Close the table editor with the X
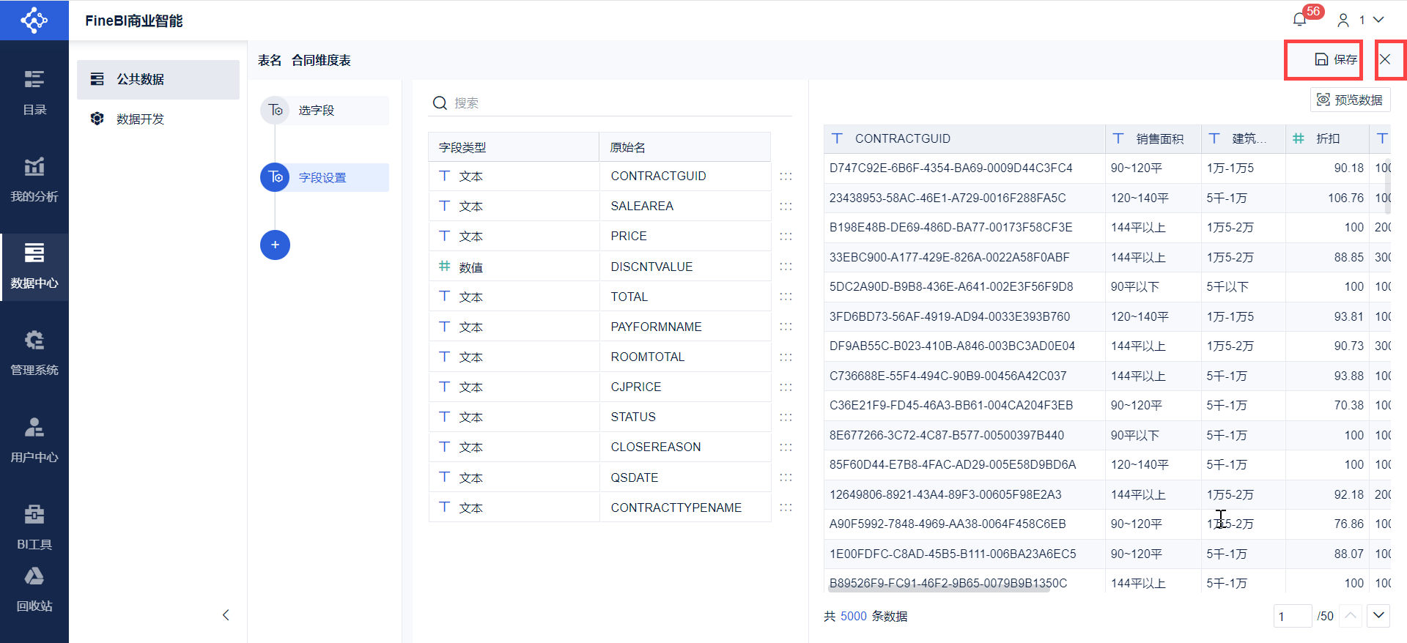Screen dimensions: 1407x643 (x=1385, y=59)
